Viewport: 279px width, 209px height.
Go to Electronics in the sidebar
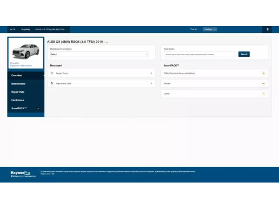coord(18,100)
